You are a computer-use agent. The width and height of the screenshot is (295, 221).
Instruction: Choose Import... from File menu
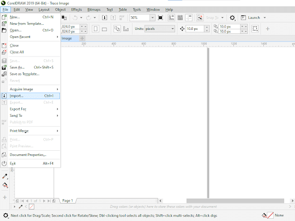click(x=31, y=96)
